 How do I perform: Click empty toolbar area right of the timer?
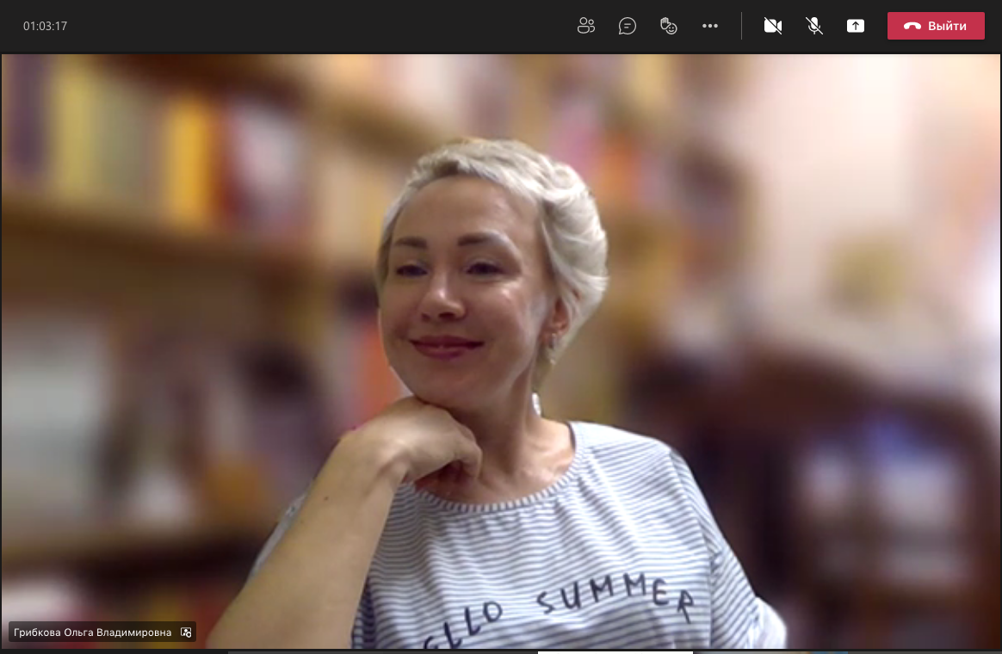tap(301, 26)
